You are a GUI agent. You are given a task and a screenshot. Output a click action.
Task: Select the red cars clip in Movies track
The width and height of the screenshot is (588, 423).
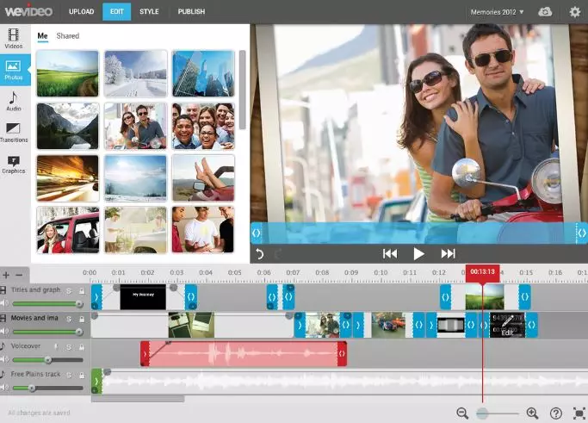pyautogui.click(x=388, y=325)
